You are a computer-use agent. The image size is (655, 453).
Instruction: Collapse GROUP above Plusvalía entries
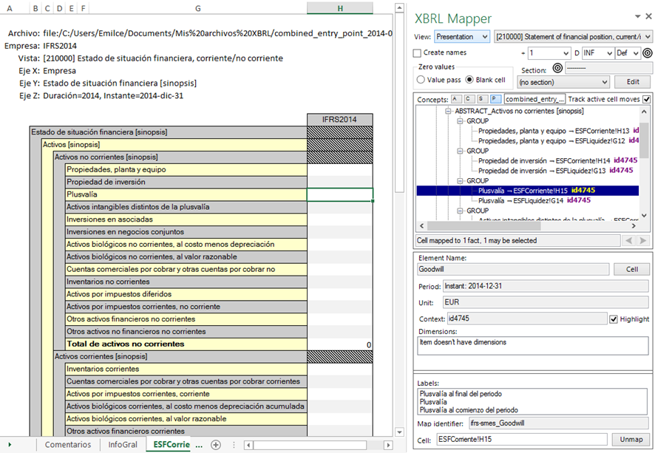[x=460, y=181]
